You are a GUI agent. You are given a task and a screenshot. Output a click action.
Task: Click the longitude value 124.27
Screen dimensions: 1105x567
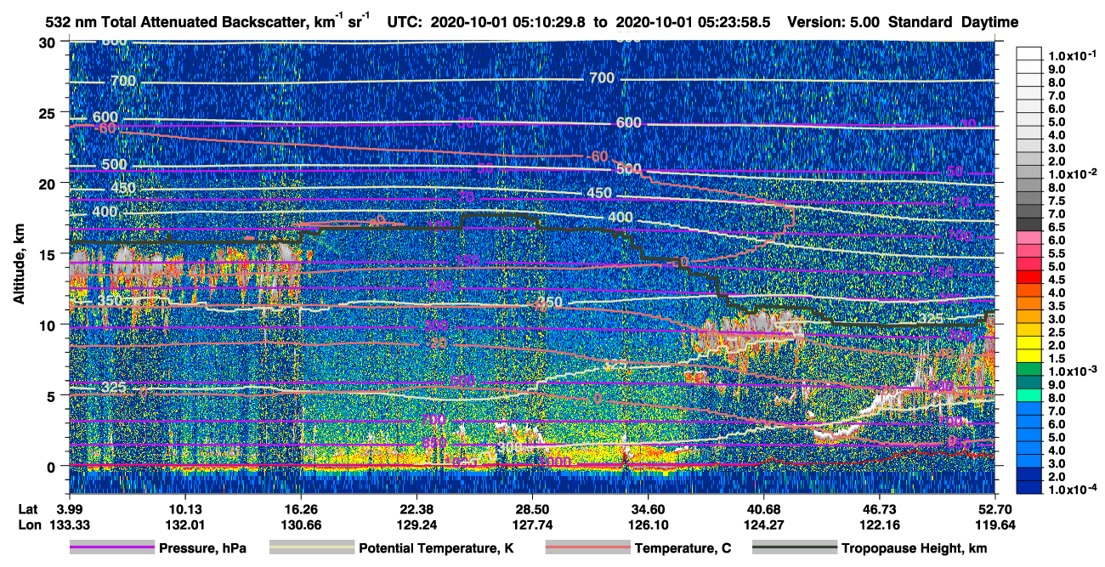[764, 524]
